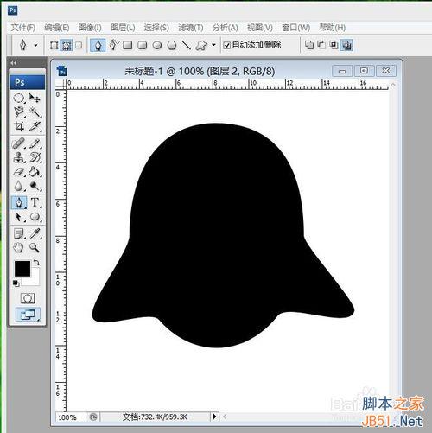Screen dimensions: 432x433
Task: Select the Eraser tool
Action: 19,172
